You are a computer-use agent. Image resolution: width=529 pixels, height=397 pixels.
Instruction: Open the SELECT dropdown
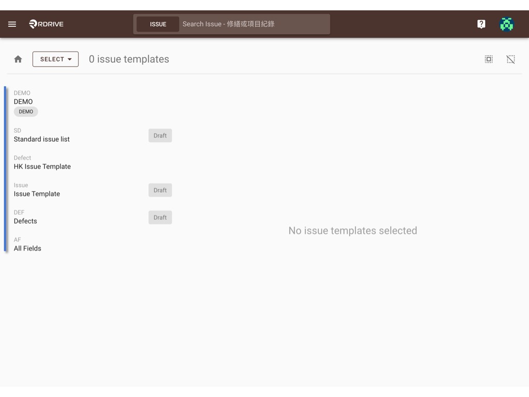(x=56, y=59)
